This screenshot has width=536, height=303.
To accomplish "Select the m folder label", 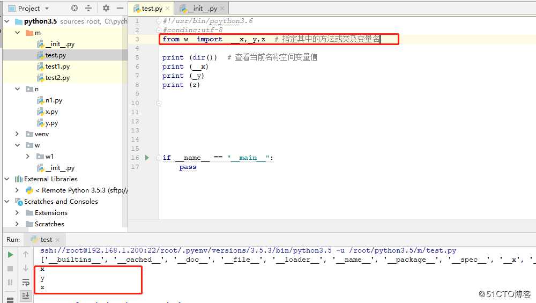I will (x=38, y=33).
